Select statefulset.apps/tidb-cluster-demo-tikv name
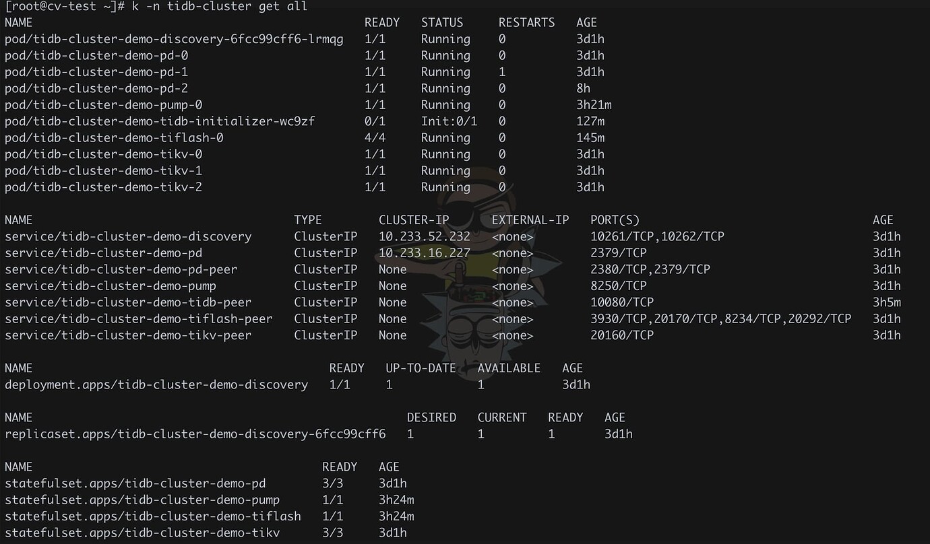Image resolution: width=930 pixels, height=544 pixels. tap(142, 533)
